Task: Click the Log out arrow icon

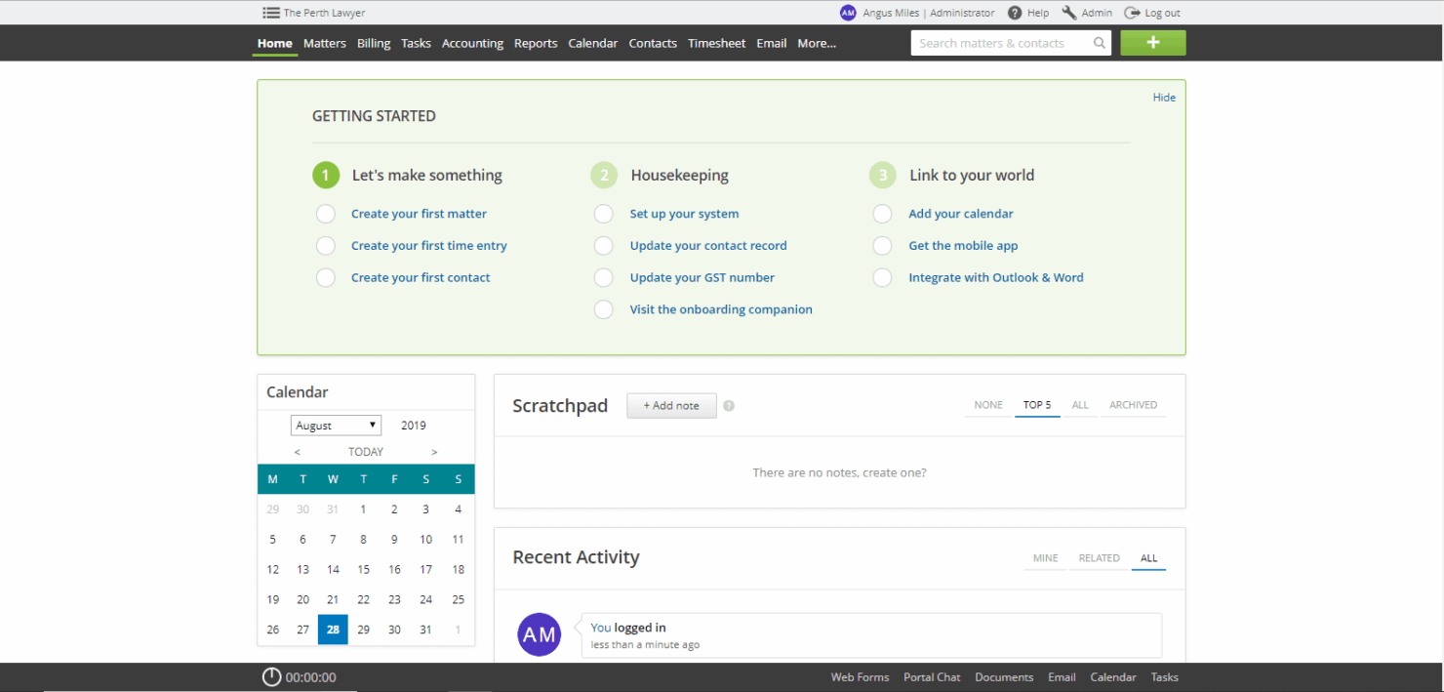Action: click(1132, 13)
